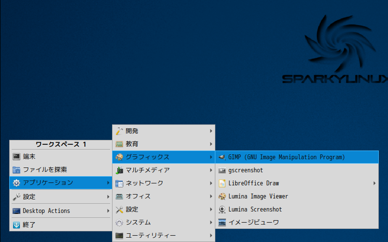Click the icon beside ユーティリティー
This screenshot has height=242, width=388.
119,236
